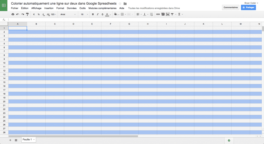264x144 pixels.
Task: Toggle italic formatting
Action: [98, 14]
